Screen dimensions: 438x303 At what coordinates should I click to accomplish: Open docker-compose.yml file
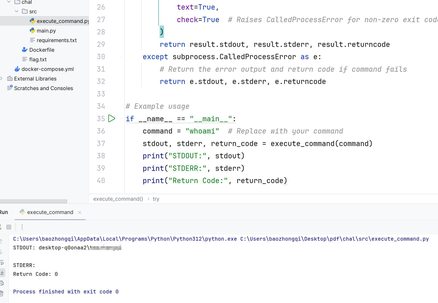(x=47, y=69)
